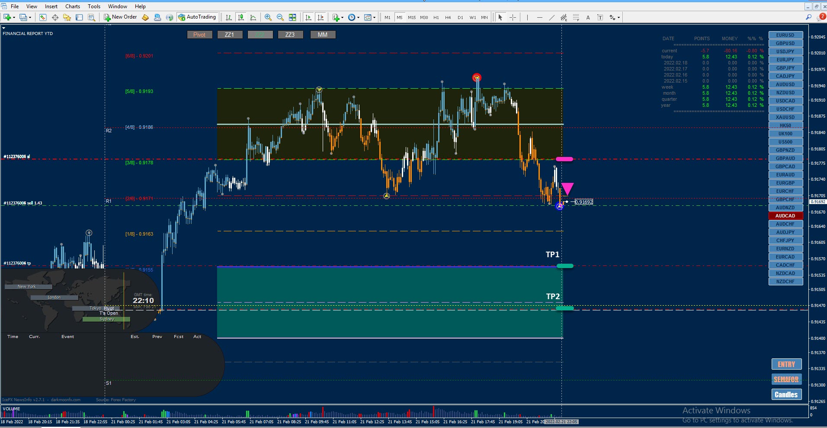Select the equidistant channel tool
The width and height of the screenshot is (827, 428).
[x=564, y=17]
